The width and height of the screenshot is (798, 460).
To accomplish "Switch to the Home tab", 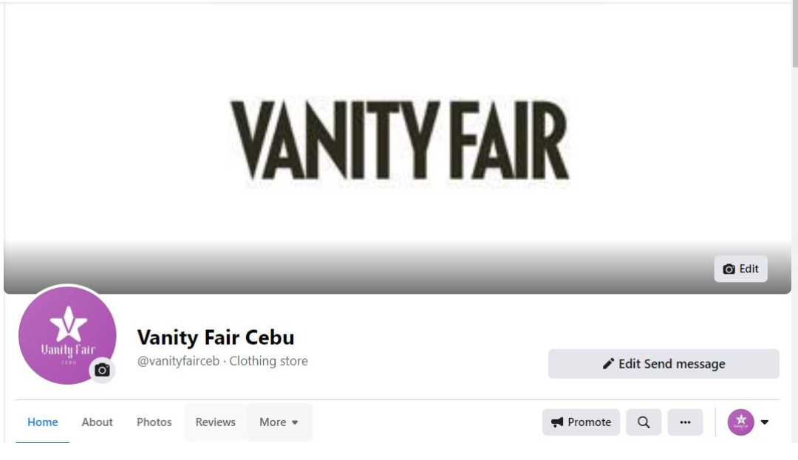I will tap(43, 422).
